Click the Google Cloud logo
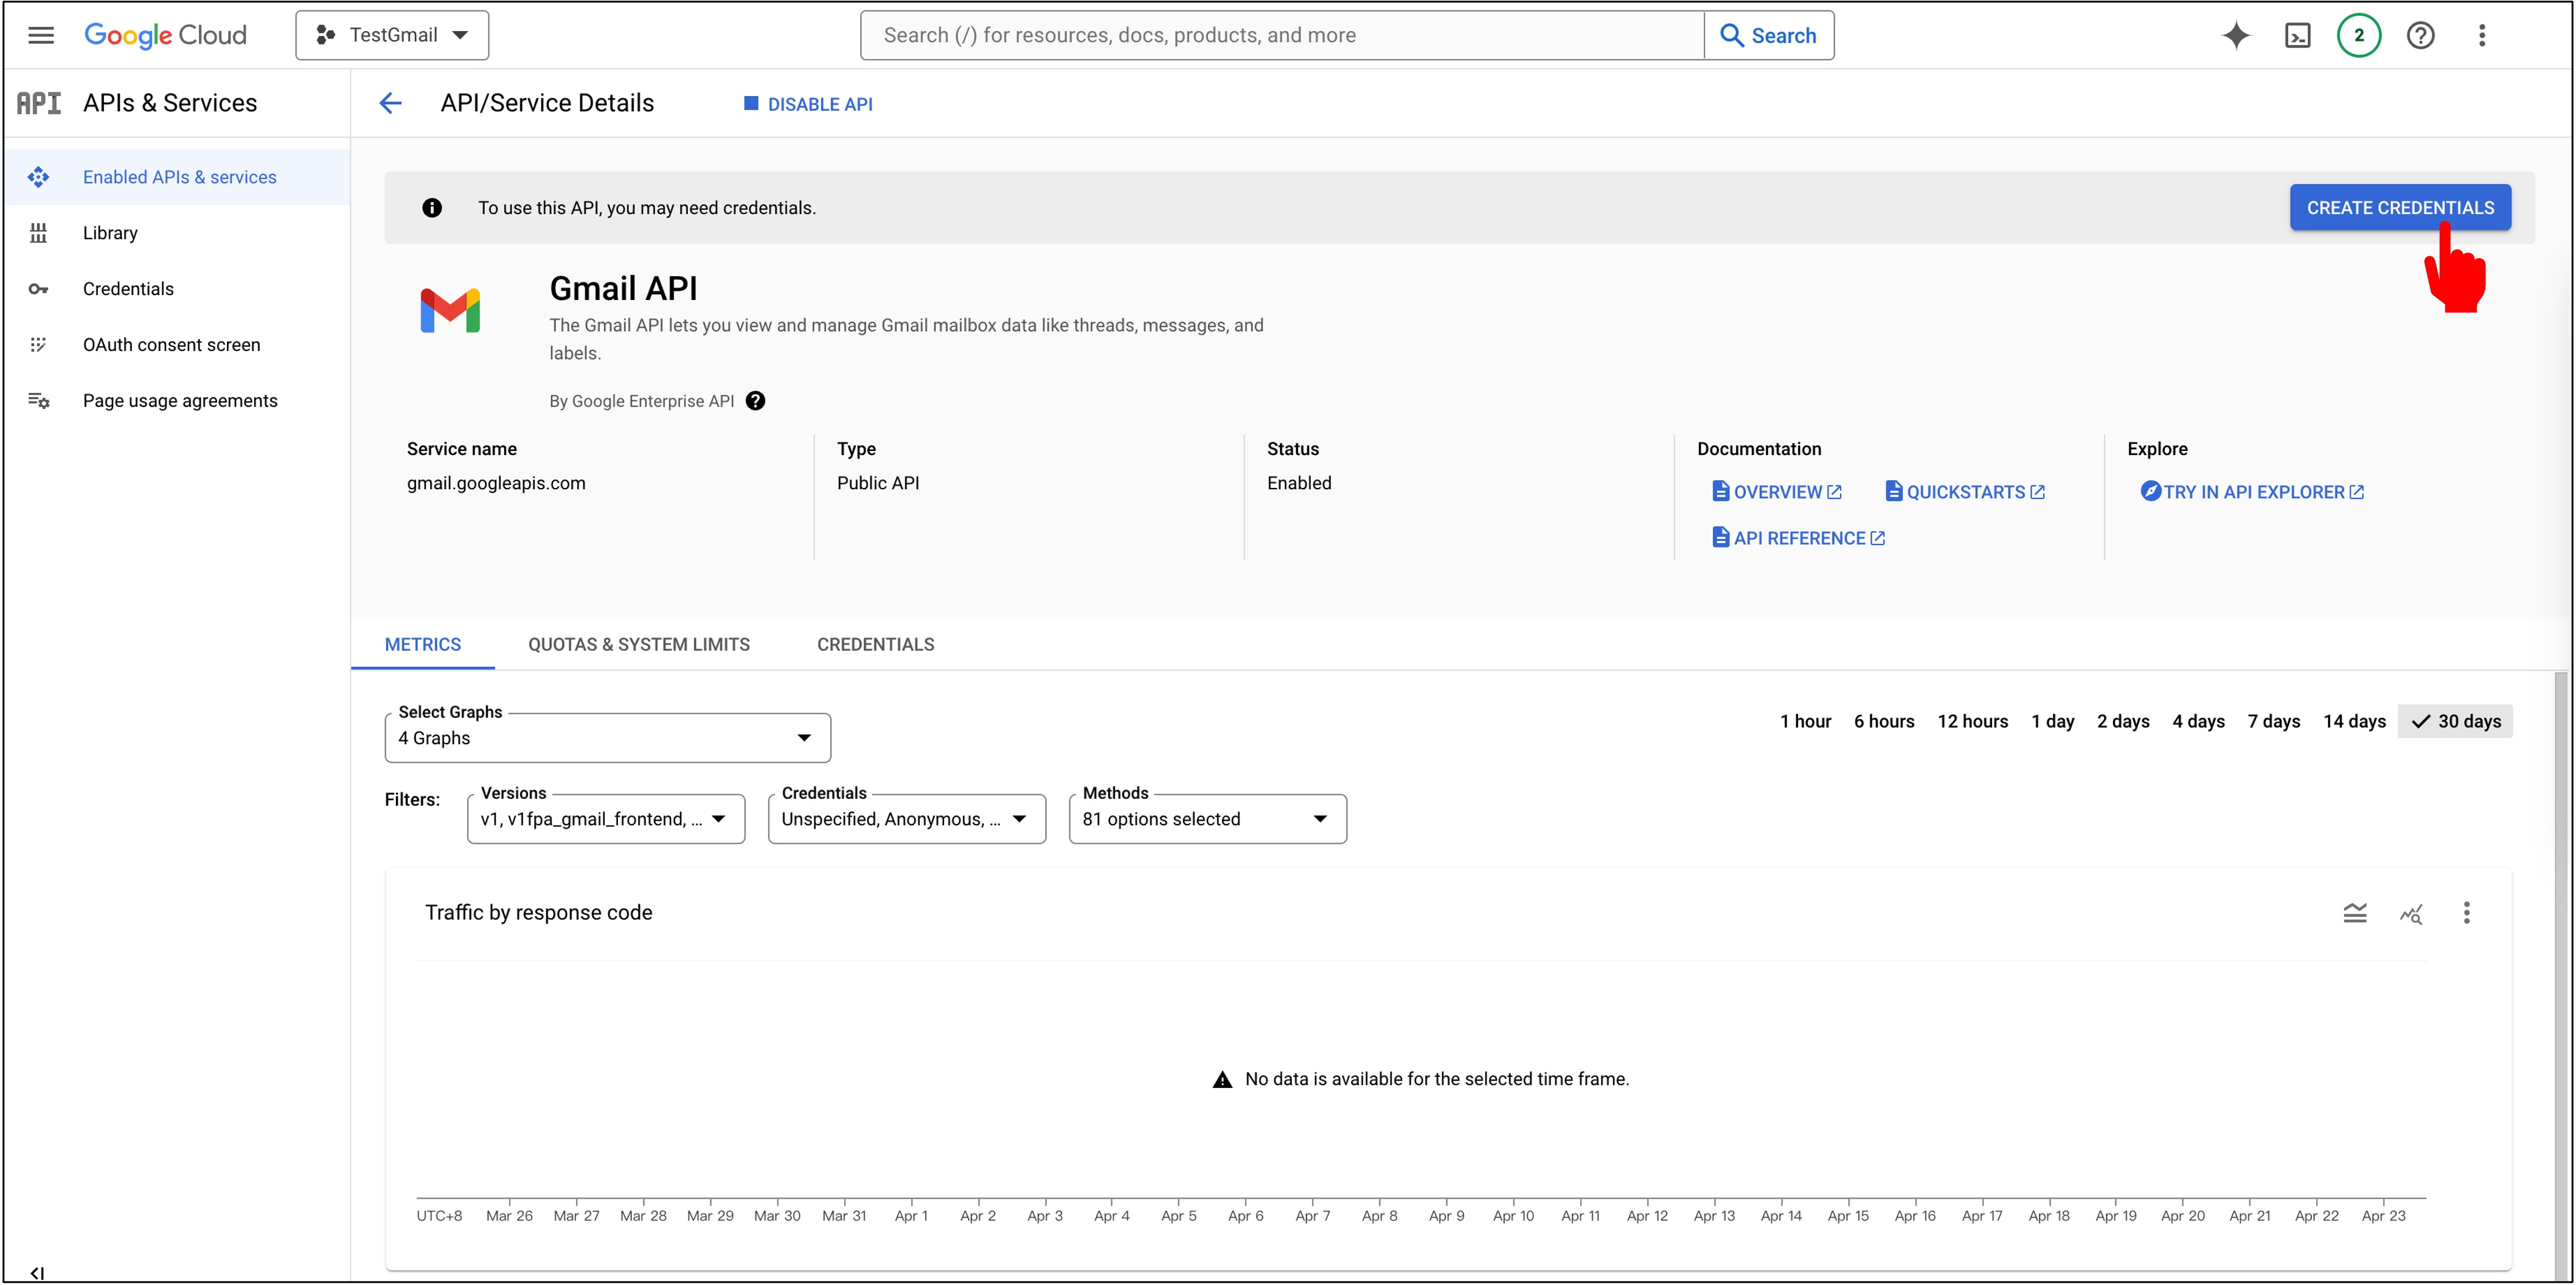The image size is (2576, 1285). pyautogui.click(x=165, y=35)
